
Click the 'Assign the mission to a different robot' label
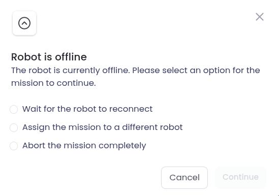(x=103, y=127)
